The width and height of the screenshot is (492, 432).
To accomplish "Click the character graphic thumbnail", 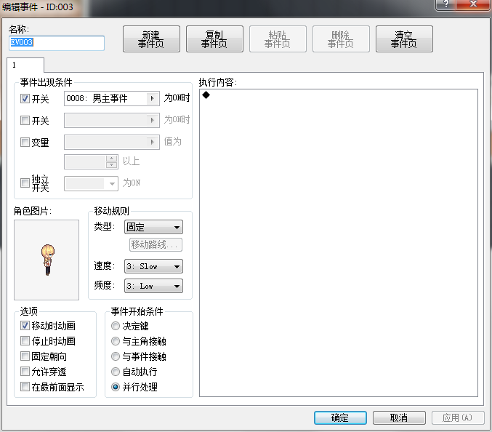I will tap(47, 260).
